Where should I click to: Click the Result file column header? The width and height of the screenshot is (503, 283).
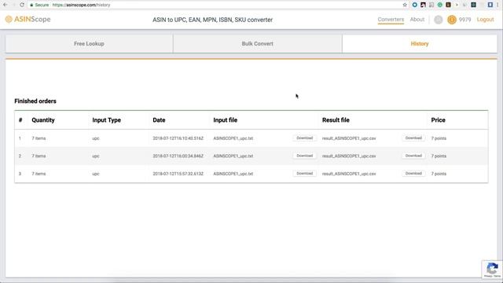point(336,120)
